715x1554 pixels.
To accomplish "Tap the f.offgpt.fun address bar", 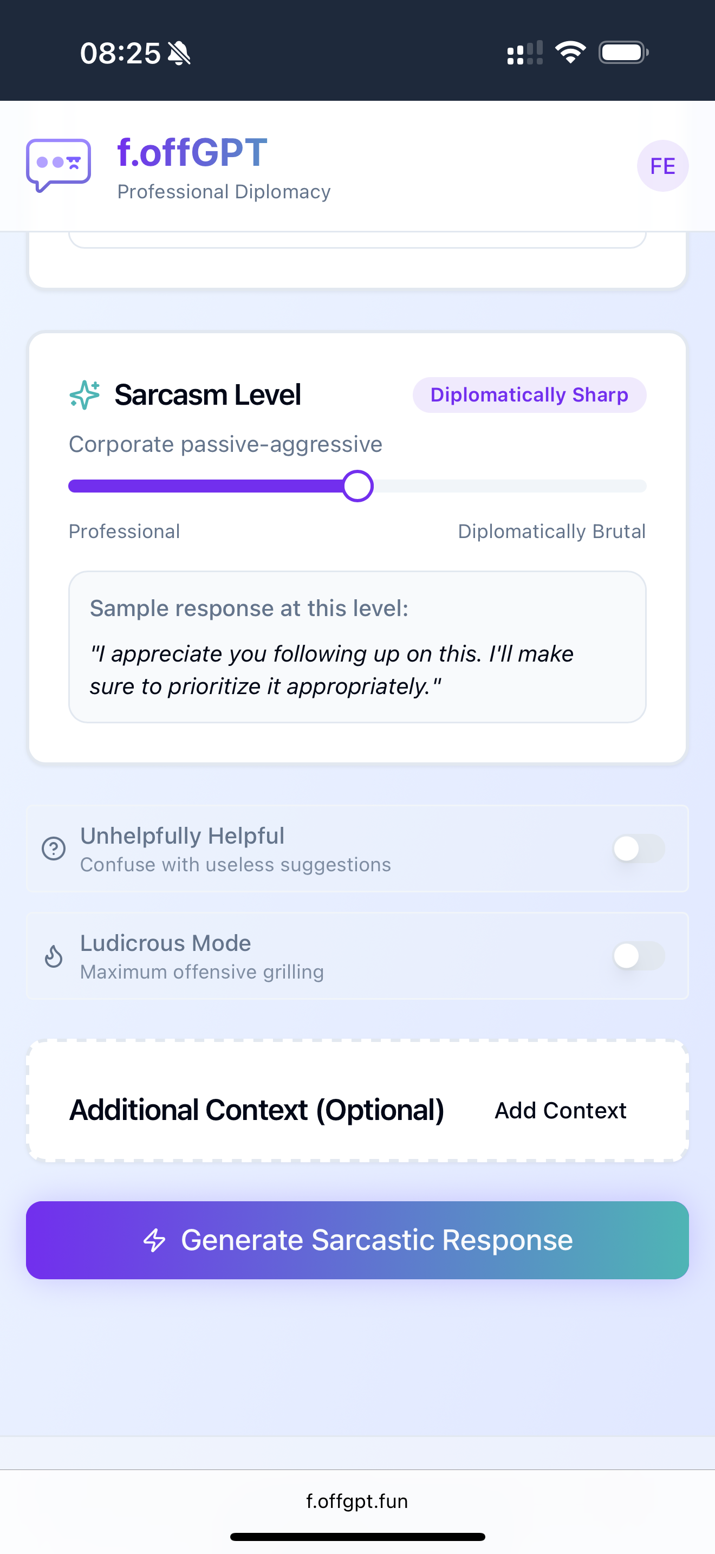I will [x=357, y=1501].
